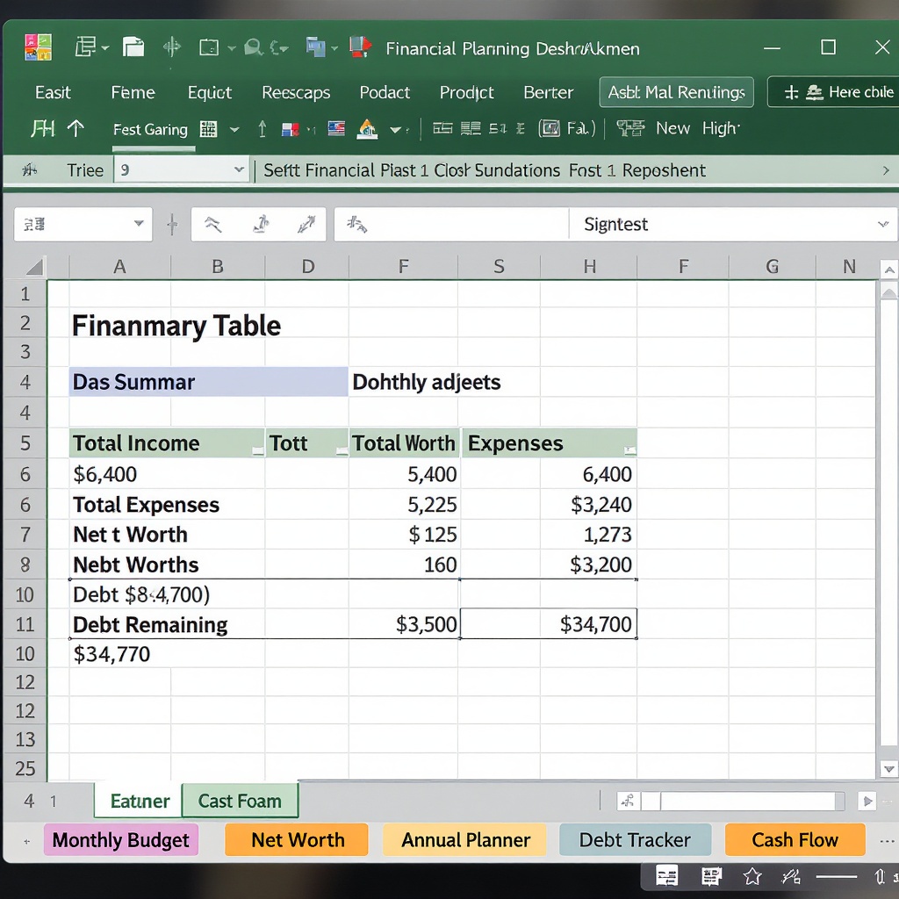This screenshot has width=899, height=899.
Task: Open the Triee dropdown showing 9
Action: 181,169
